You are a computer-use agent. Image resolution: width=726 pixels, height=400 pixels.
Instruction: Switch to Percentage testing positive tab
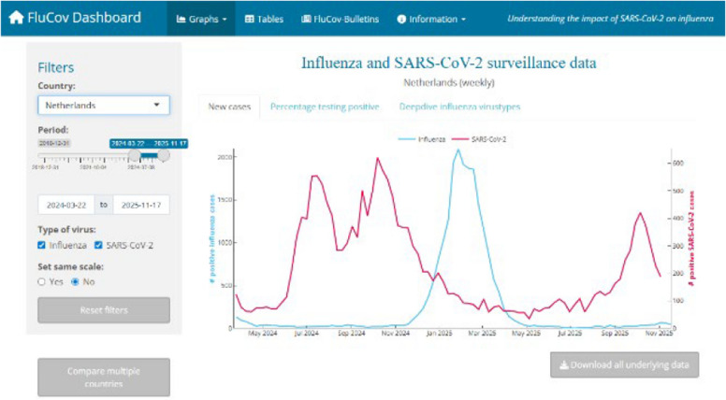(325, 107)
